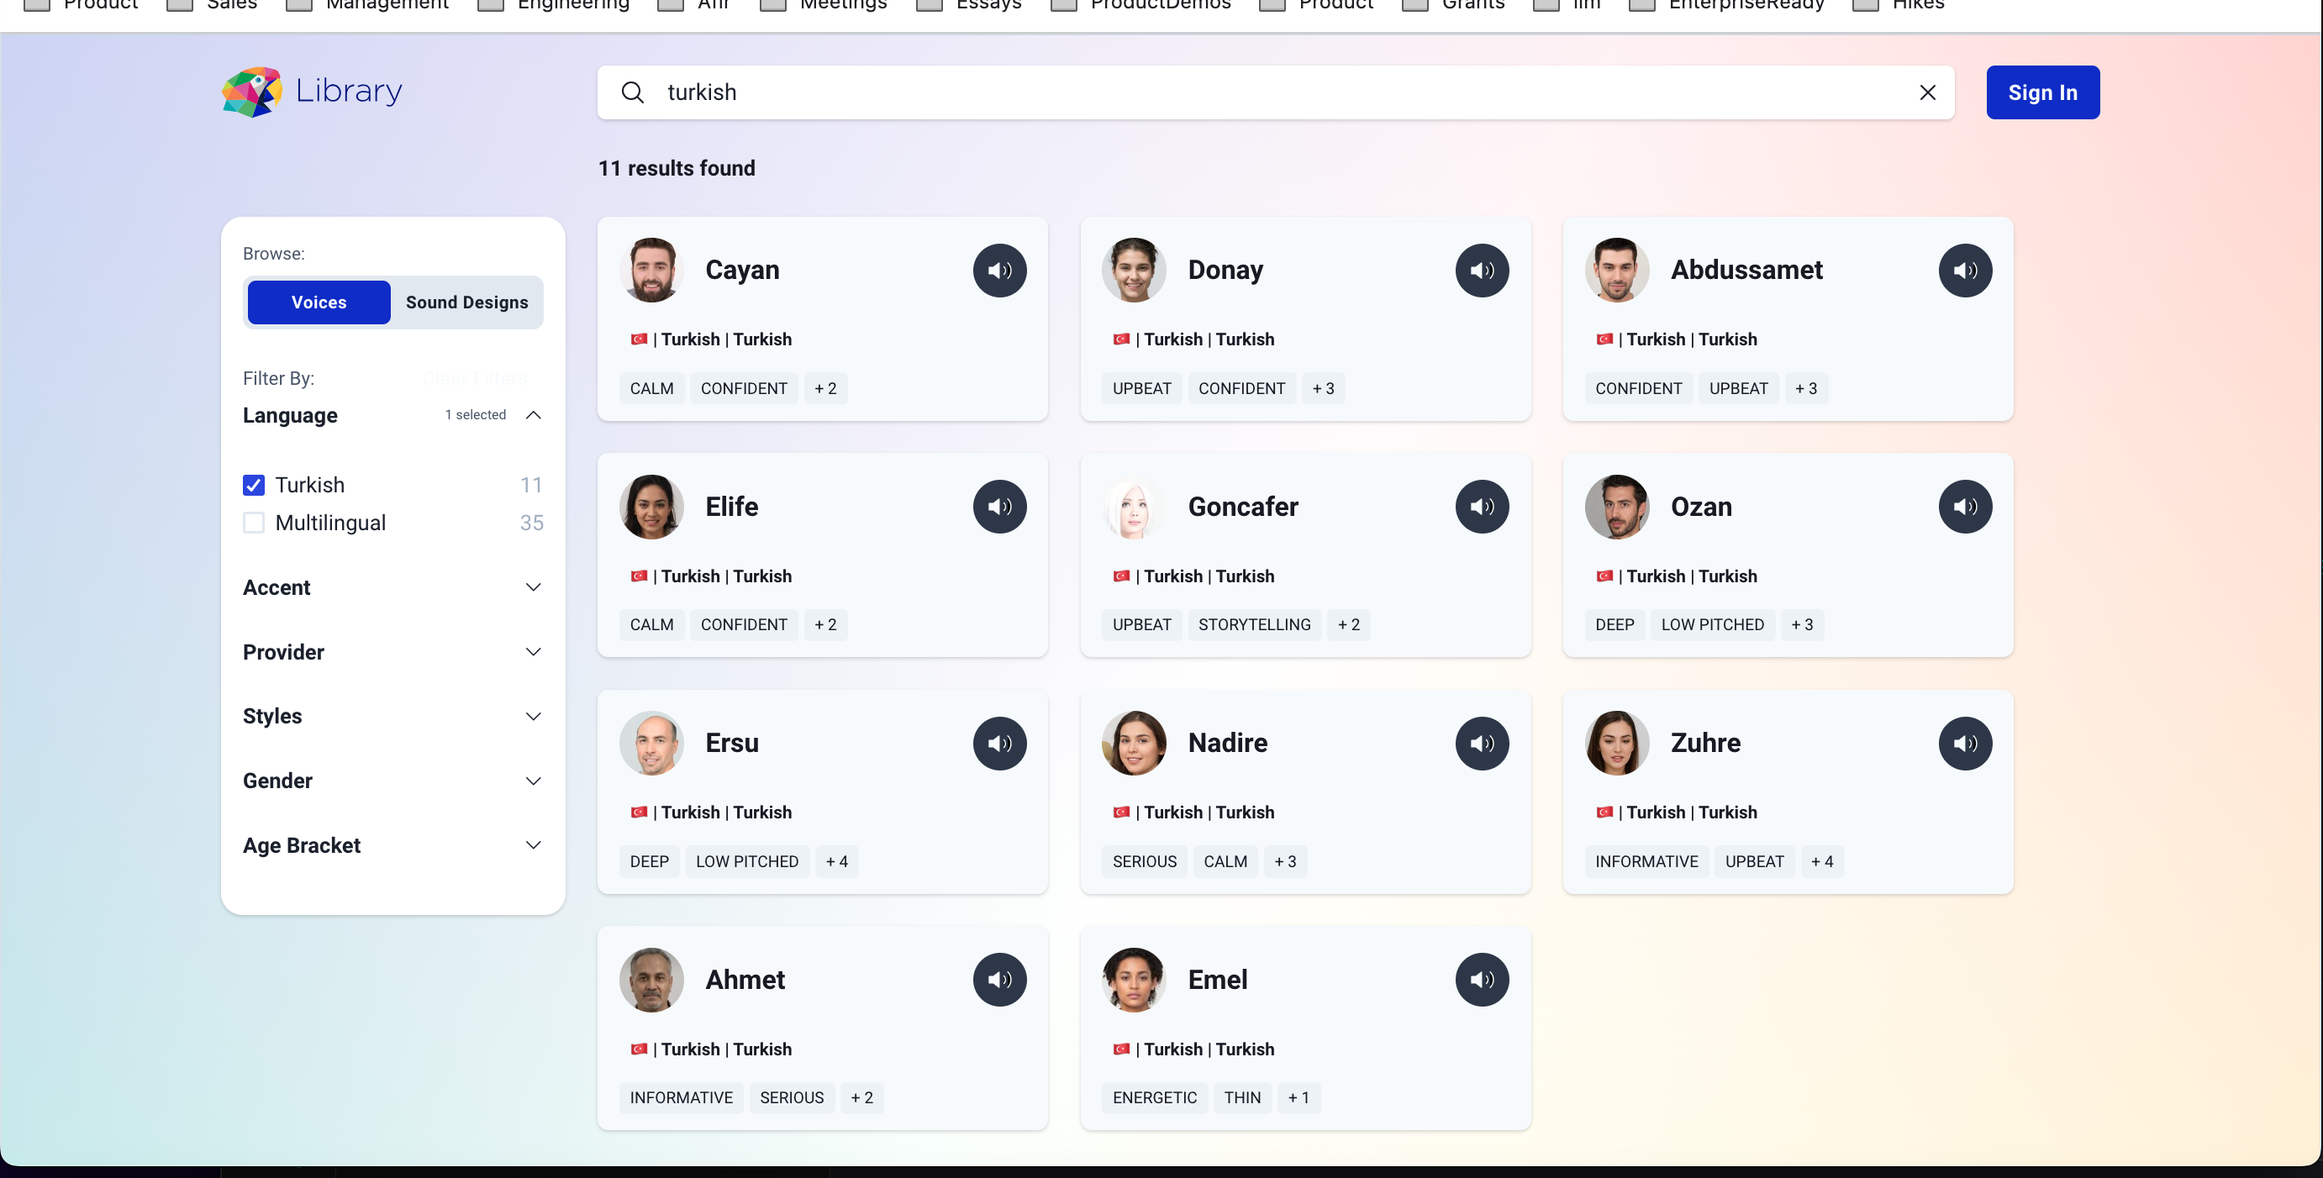Toggle Turkish language filter checkbox

click(254, 484)
